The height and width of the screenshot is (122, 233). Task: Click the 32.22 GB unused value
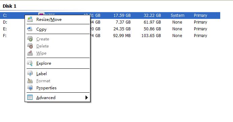(152, 15)
